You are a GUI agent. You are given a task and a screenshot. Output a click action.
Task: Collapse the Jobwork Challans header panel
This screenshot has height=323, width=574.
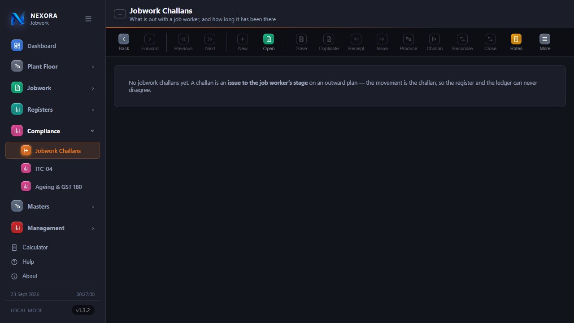120,14
